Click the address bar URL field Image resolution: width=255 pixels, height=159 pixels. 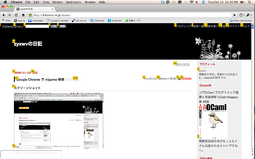pyautogui.click(x=132, y=15)
